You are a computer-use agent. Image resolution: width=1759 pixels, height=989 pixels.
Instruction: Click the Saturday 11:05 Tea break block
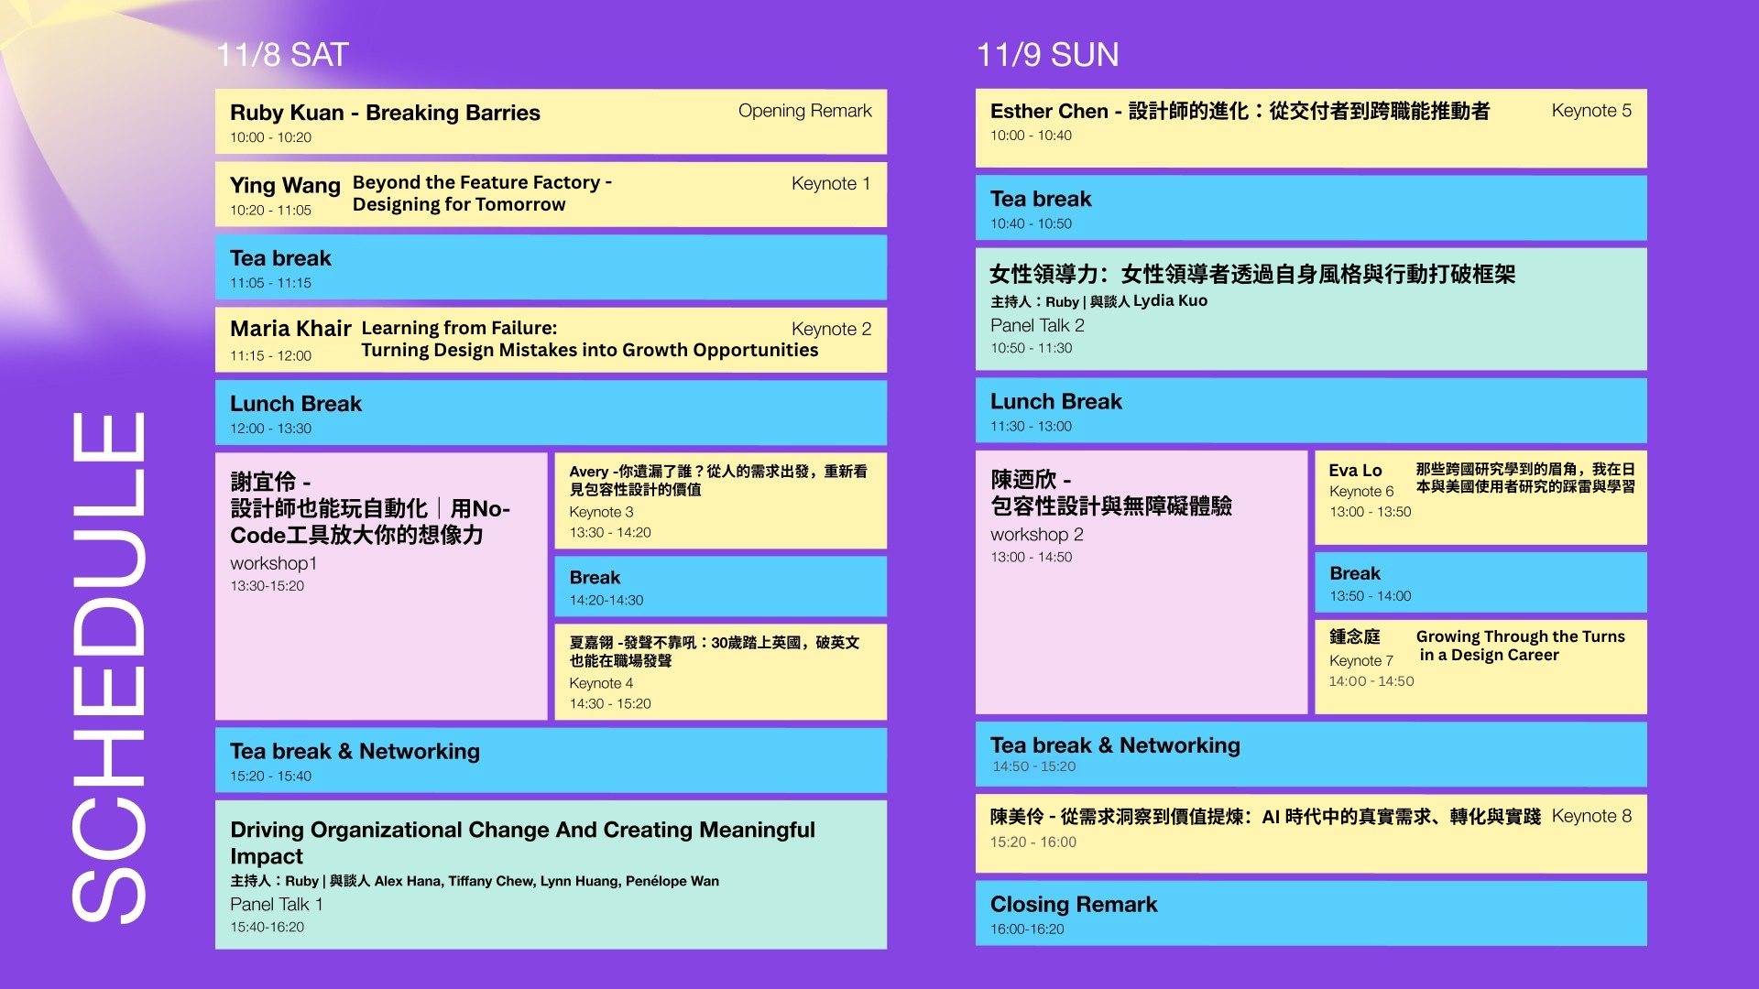(x=551, y=267)
